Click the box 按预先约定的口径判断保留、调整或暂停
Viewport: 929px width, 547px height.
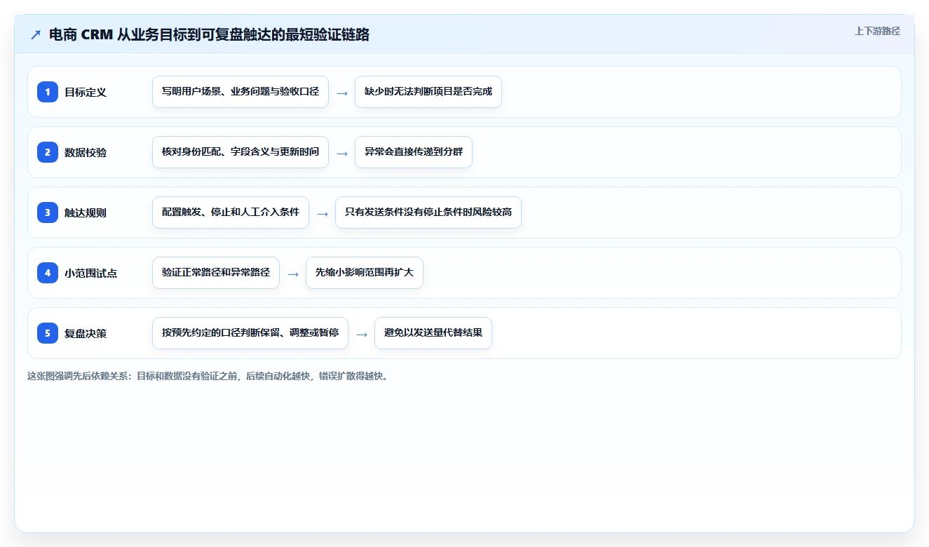coord(250,333)
